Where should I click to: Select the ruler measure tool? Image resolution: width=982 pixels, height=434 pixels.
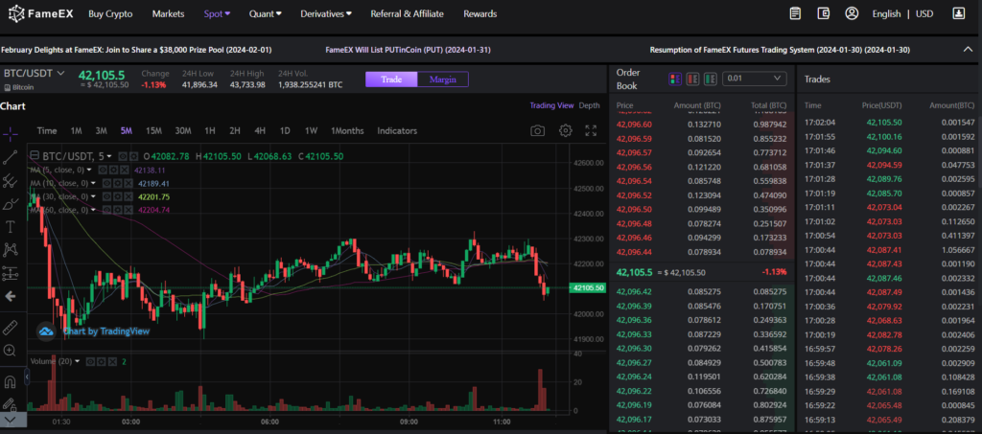[10, 327]
